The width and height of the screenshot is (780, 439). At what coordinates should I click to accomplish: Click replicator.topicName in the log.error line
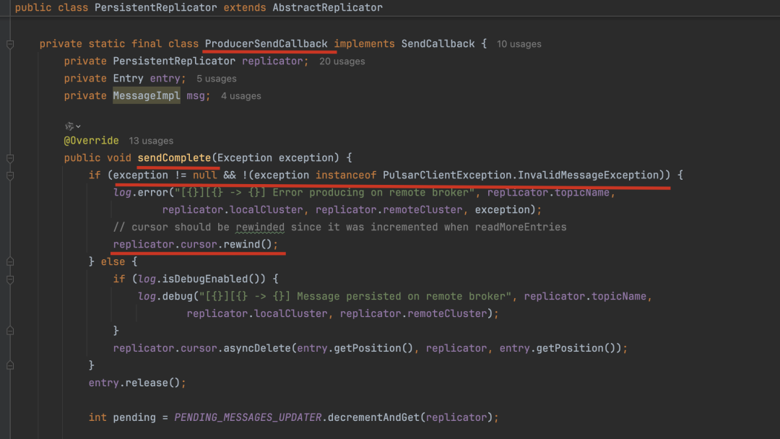point(548,192)
